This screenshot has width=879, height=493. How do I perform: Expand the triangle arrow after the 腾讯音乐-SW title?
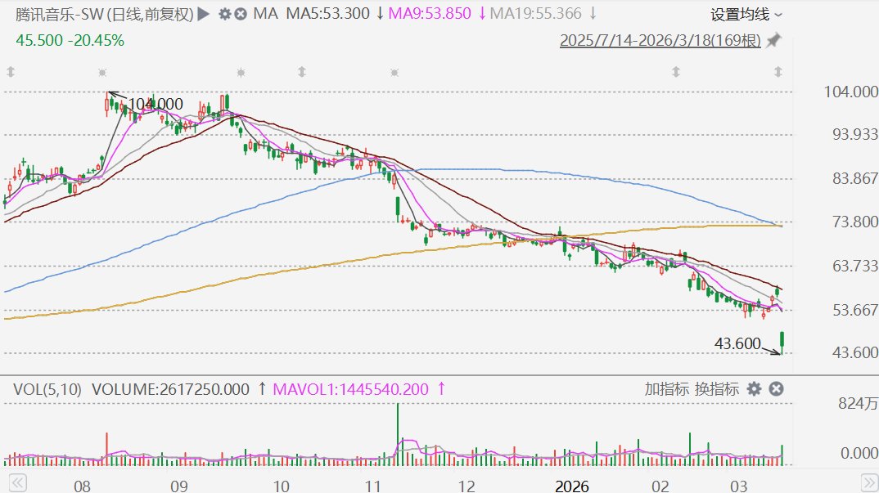[204, 14]
